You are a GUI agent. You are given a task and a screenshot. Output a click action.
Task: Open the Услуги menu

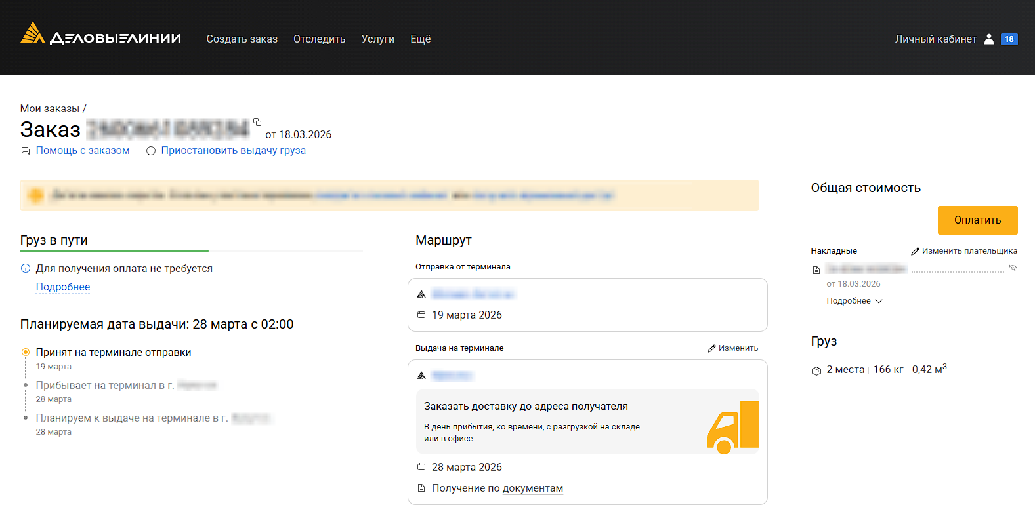pos(377,39)
